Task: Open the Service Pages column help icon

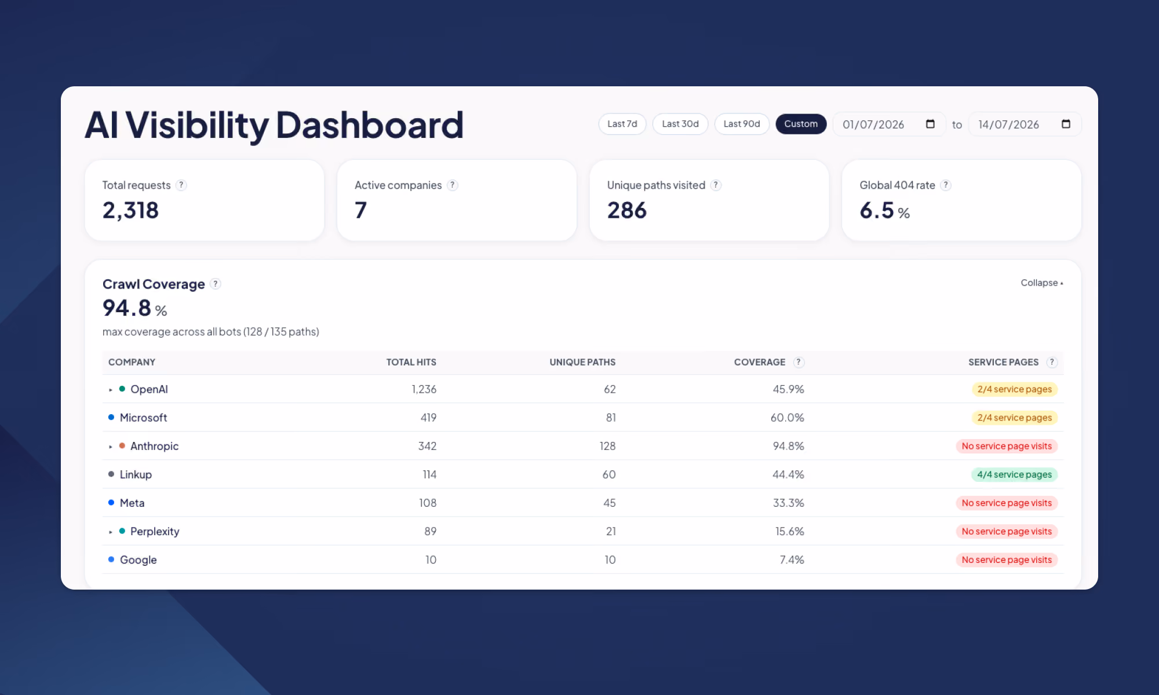Action: [1052, 362]
